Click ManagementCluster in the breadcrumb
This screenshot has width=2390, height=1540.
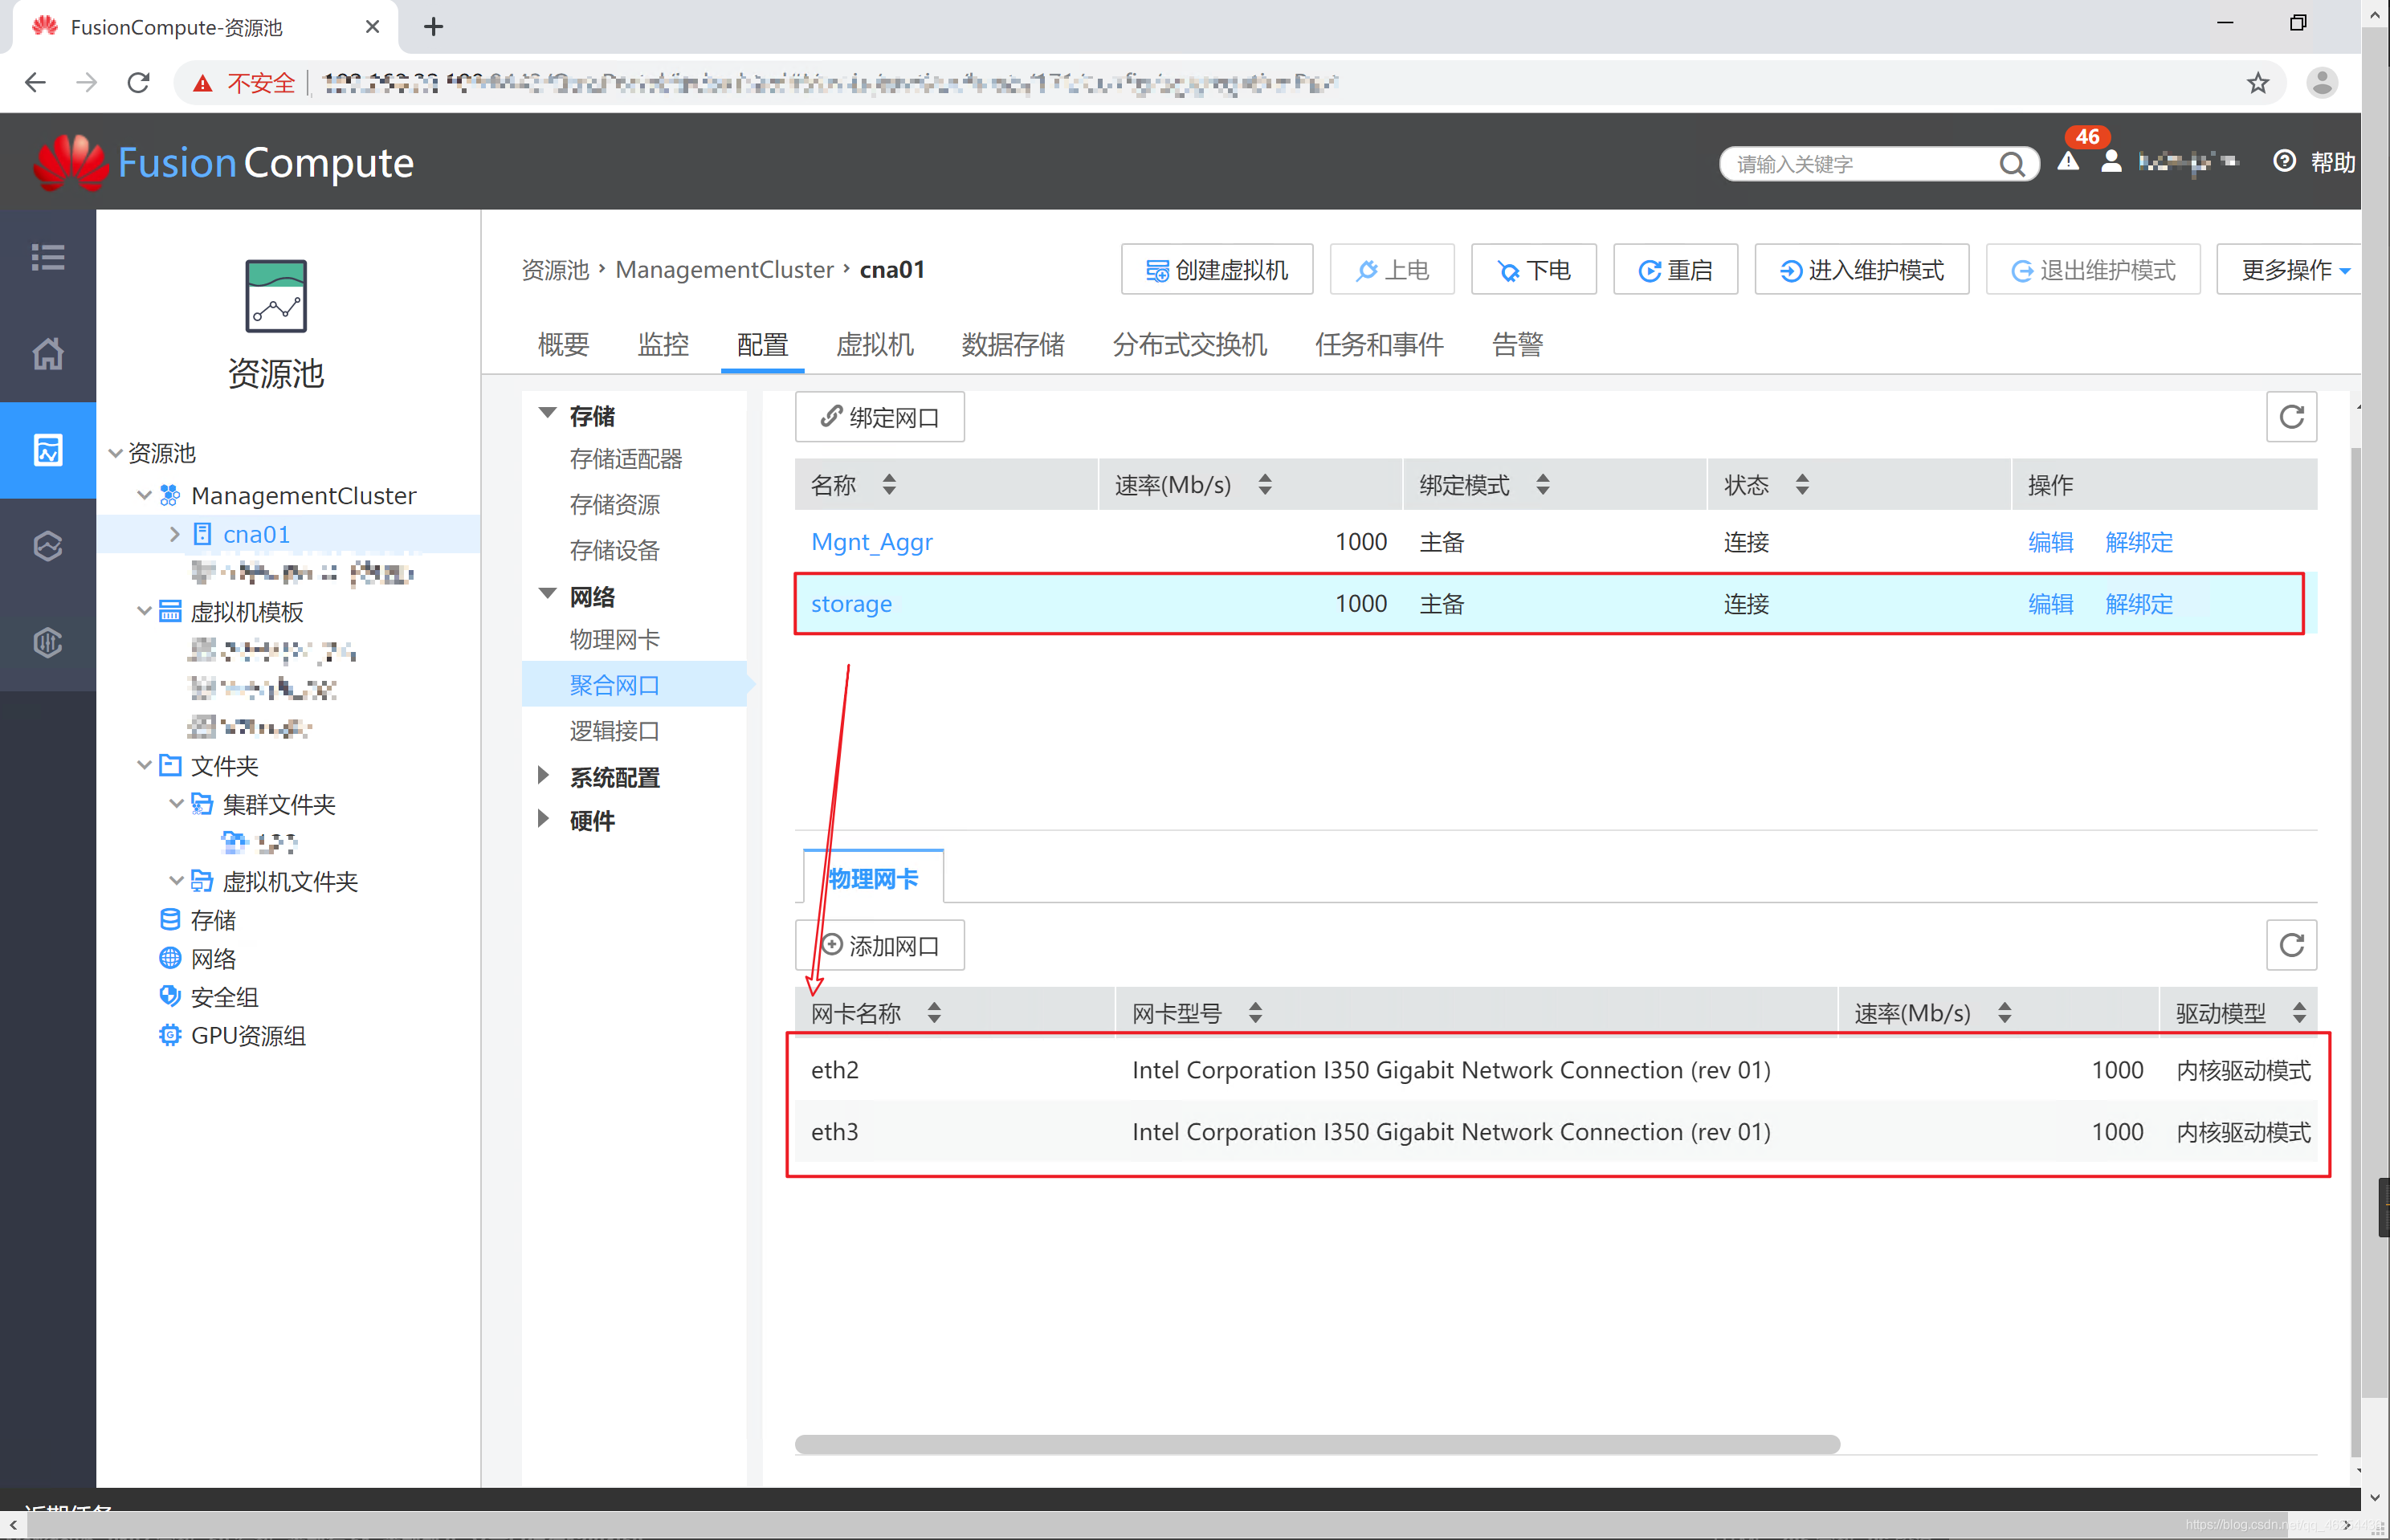(724, 270)
